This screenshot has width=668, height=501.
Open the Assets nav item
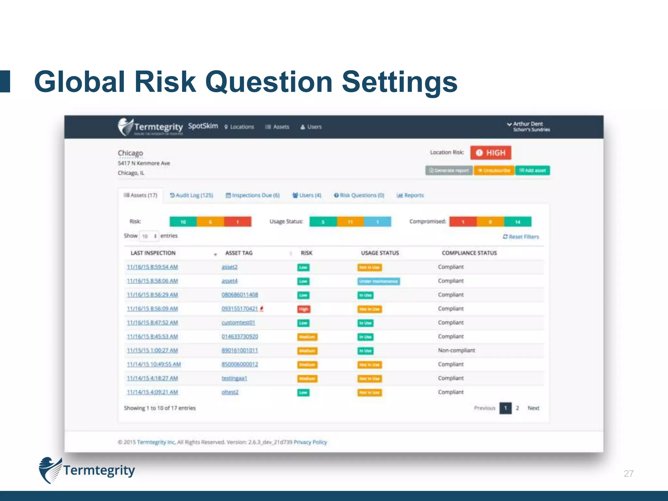tap(277, 127)
